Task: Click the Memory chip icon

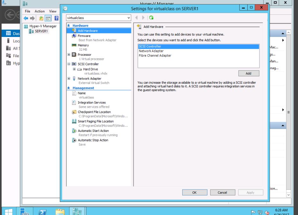Action: [74, 45]
